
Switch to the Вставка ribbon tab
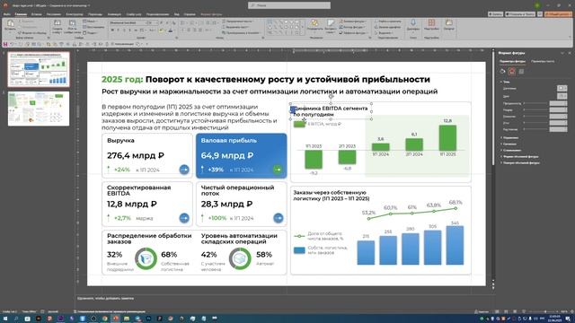[x=36, y=14]
